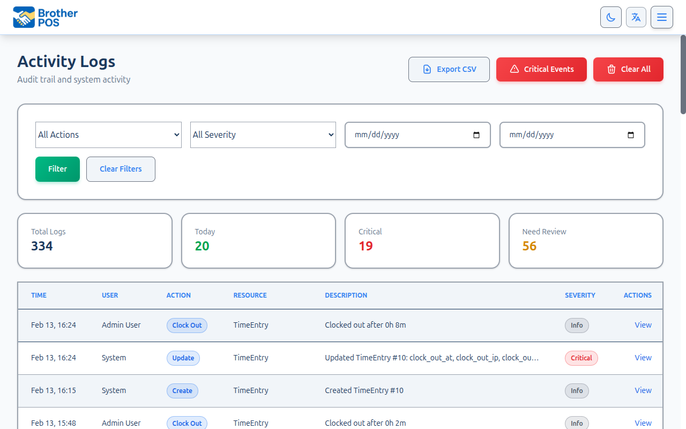Open the All Severity dropdown
Image resolution: width=686 pixels, height=429 pixels.
(x=263, y=135)
